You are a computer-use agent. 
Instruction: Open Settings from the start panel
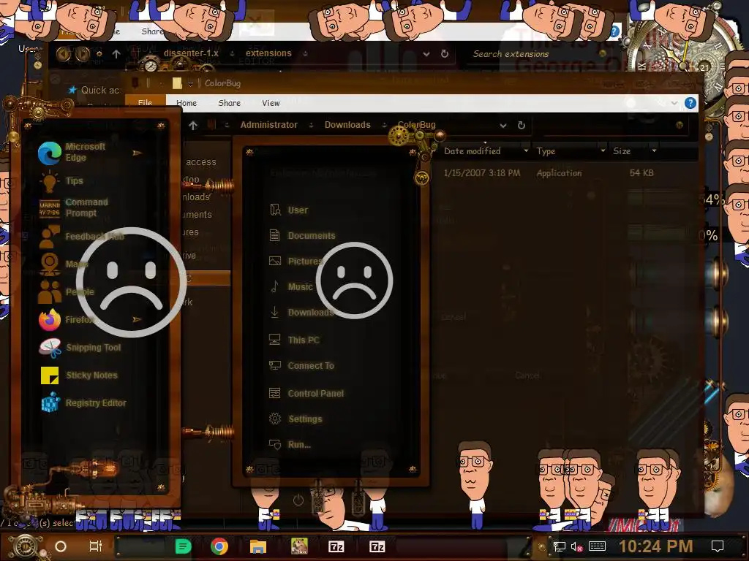(x=296, y=419)
